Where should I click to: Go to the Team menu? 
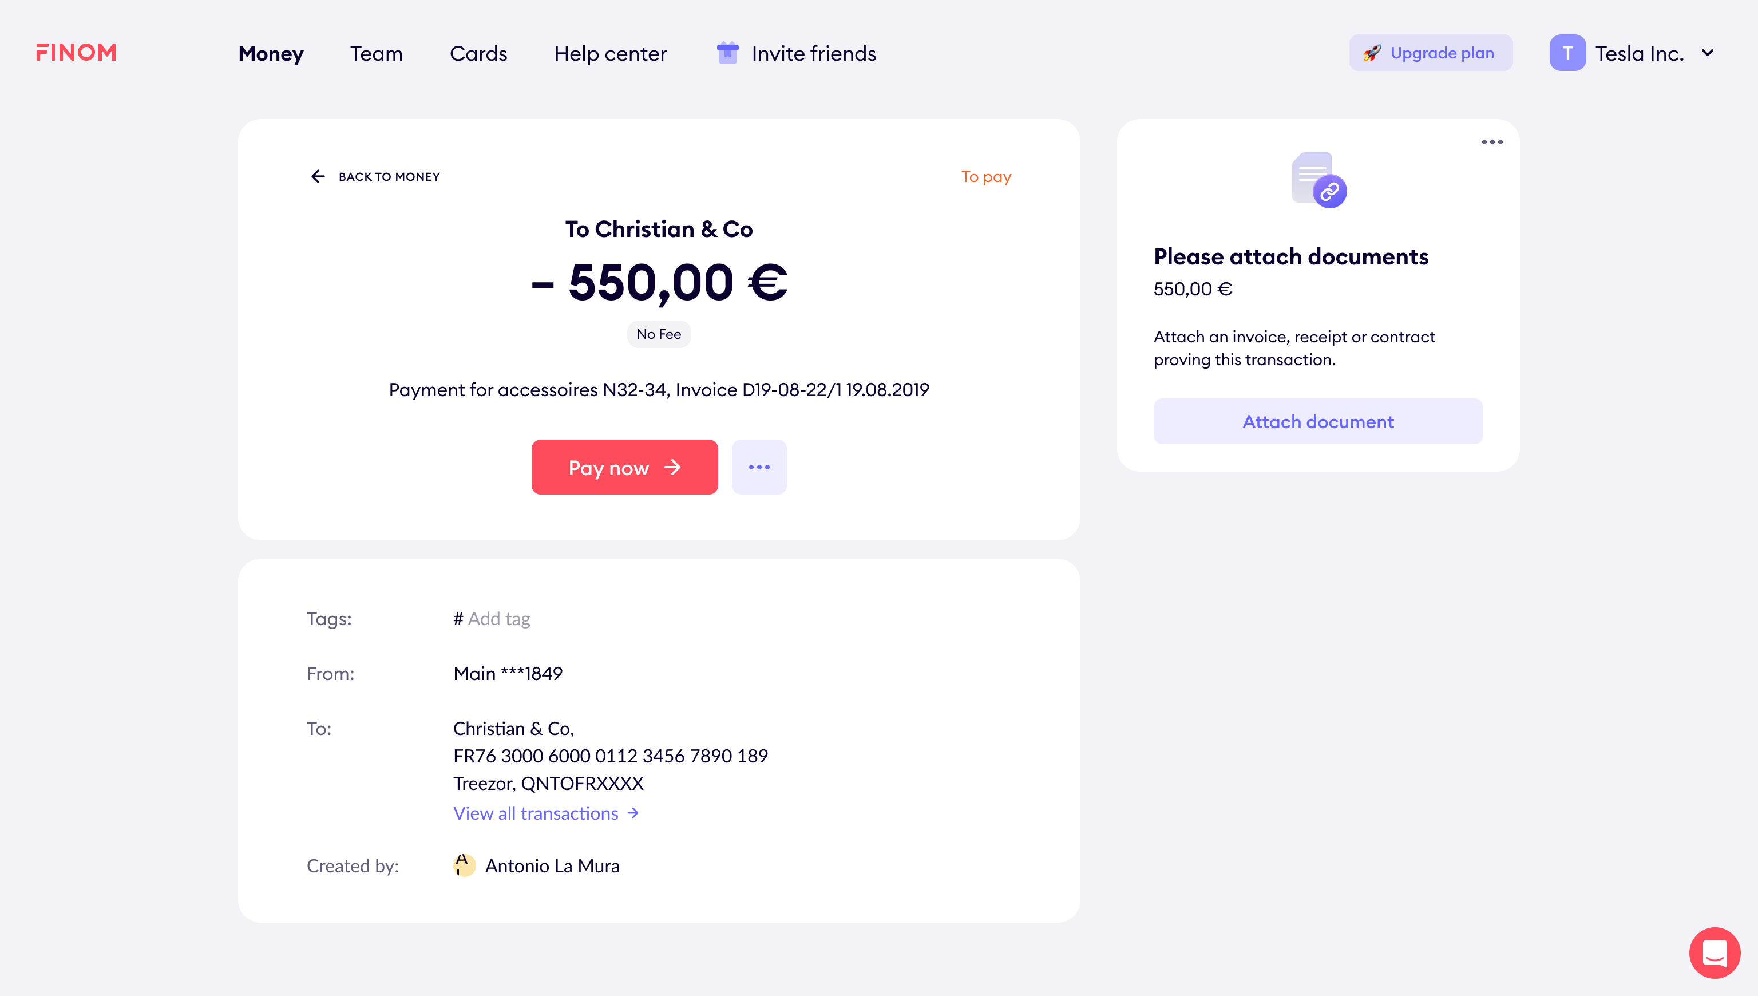pyautogui.click(x=376, y=53)
